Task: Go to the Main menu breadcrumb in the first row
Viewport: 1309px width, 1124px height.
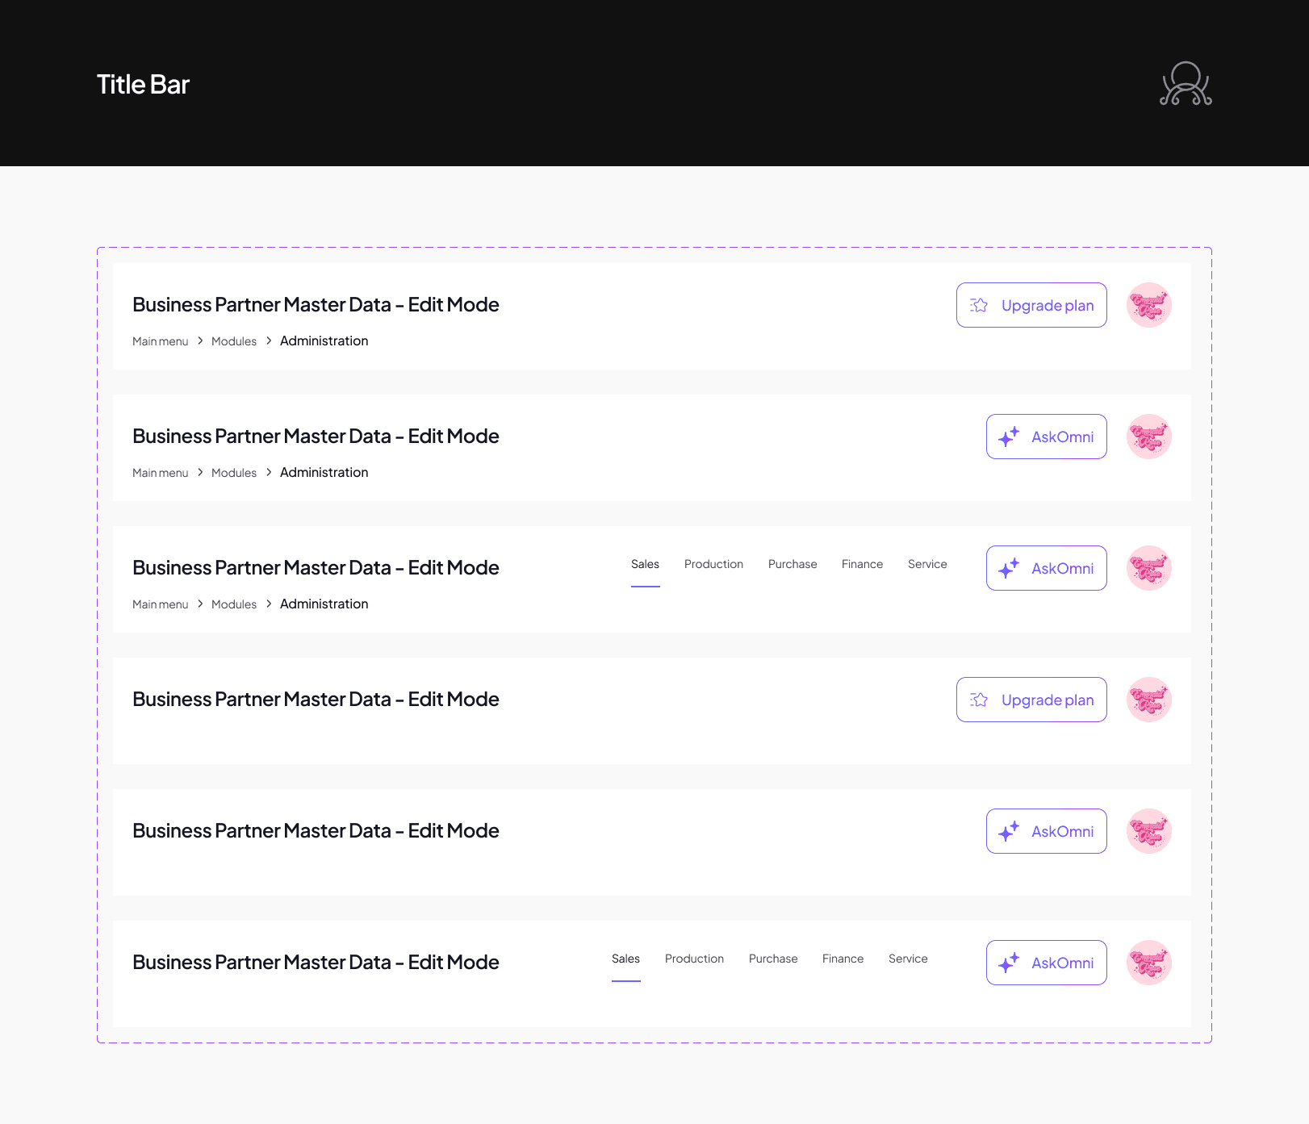Action: 161,341
